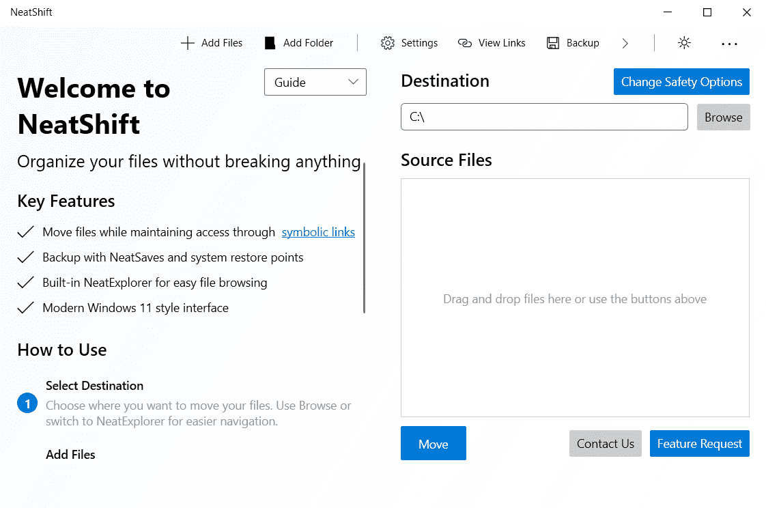This screenshot has width=766, height=508.
Task: Click the Source Files drop area
Action: [x=575, y=298]
